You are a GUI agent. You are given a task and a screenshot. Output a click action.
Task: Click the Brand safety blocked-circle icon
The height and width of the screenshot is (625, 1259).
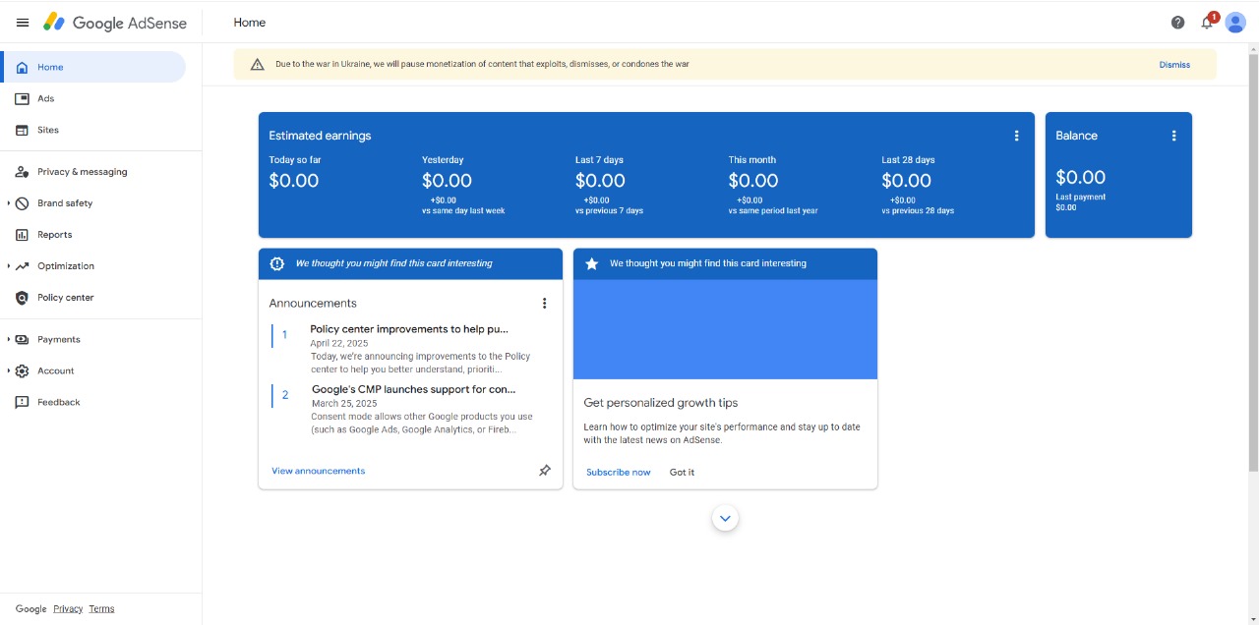click(22, 203)
